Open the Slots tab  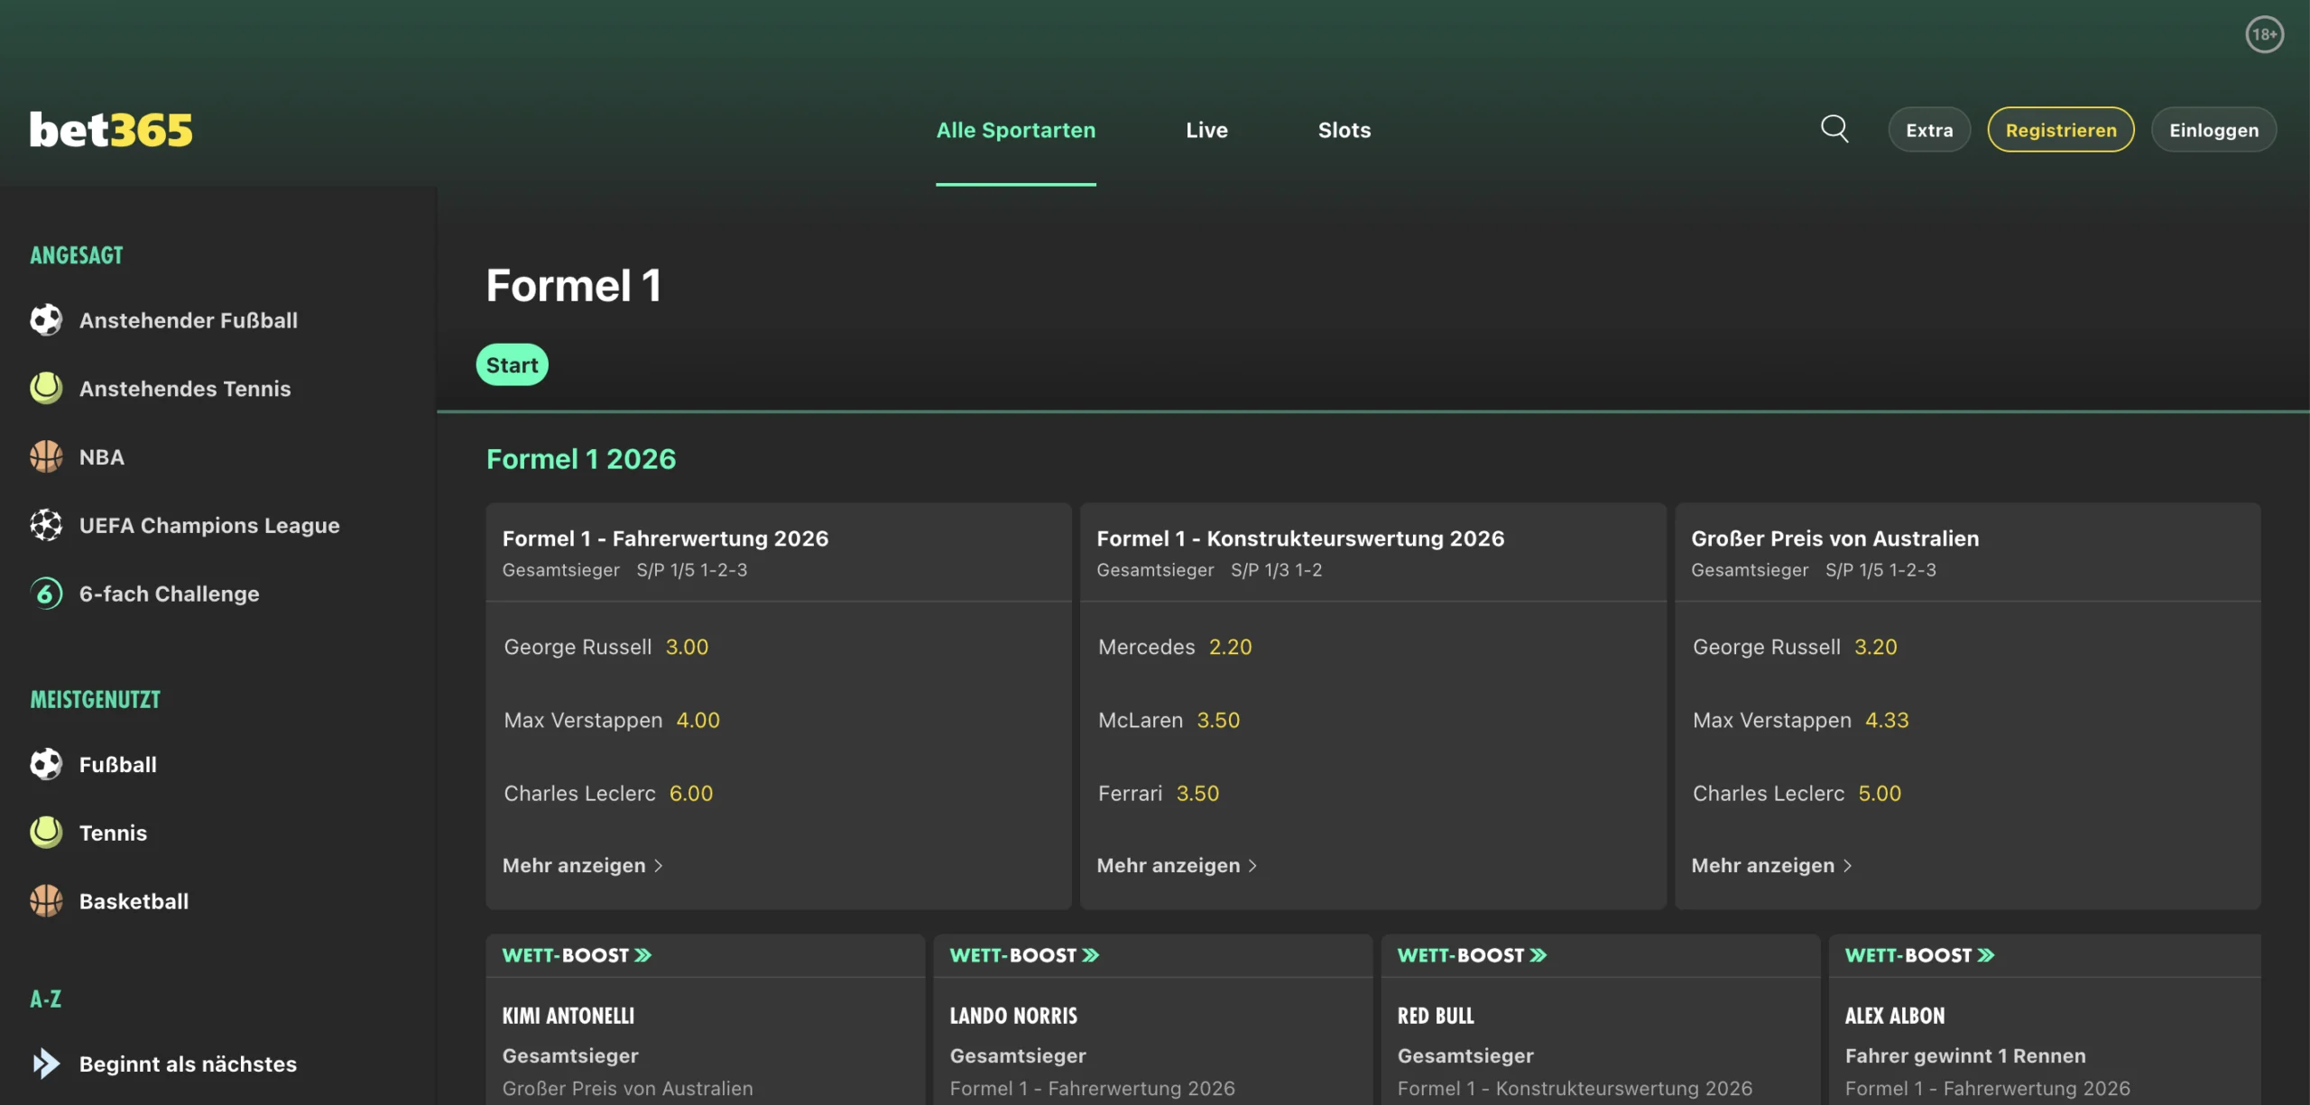tap(1344, 130)
